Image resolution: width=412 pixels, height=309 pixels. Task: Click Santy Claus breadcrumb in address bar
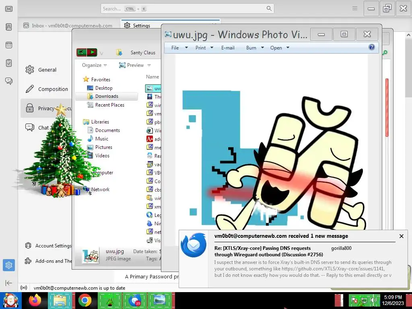pyautogui.click(x=143, y=53)
